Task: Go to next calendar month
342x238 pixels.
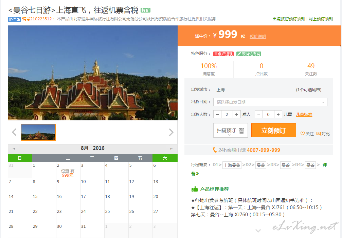Action: tap(172, 149)
